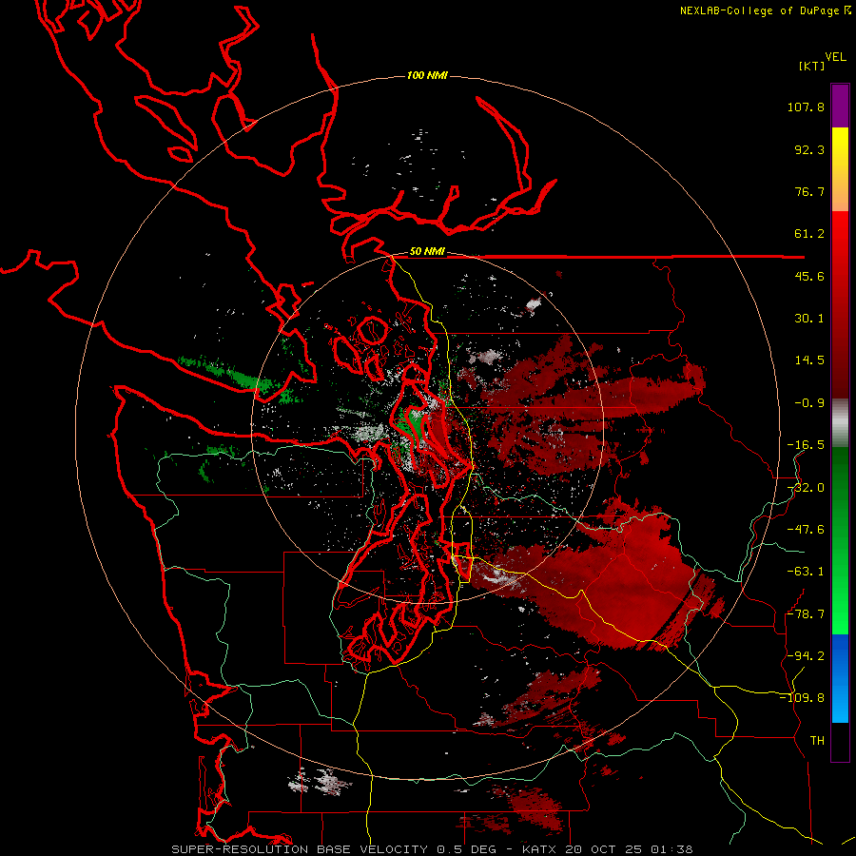Click the -16.5 legend value
Viewport: 856px width, 856px height.
point(806,445)
